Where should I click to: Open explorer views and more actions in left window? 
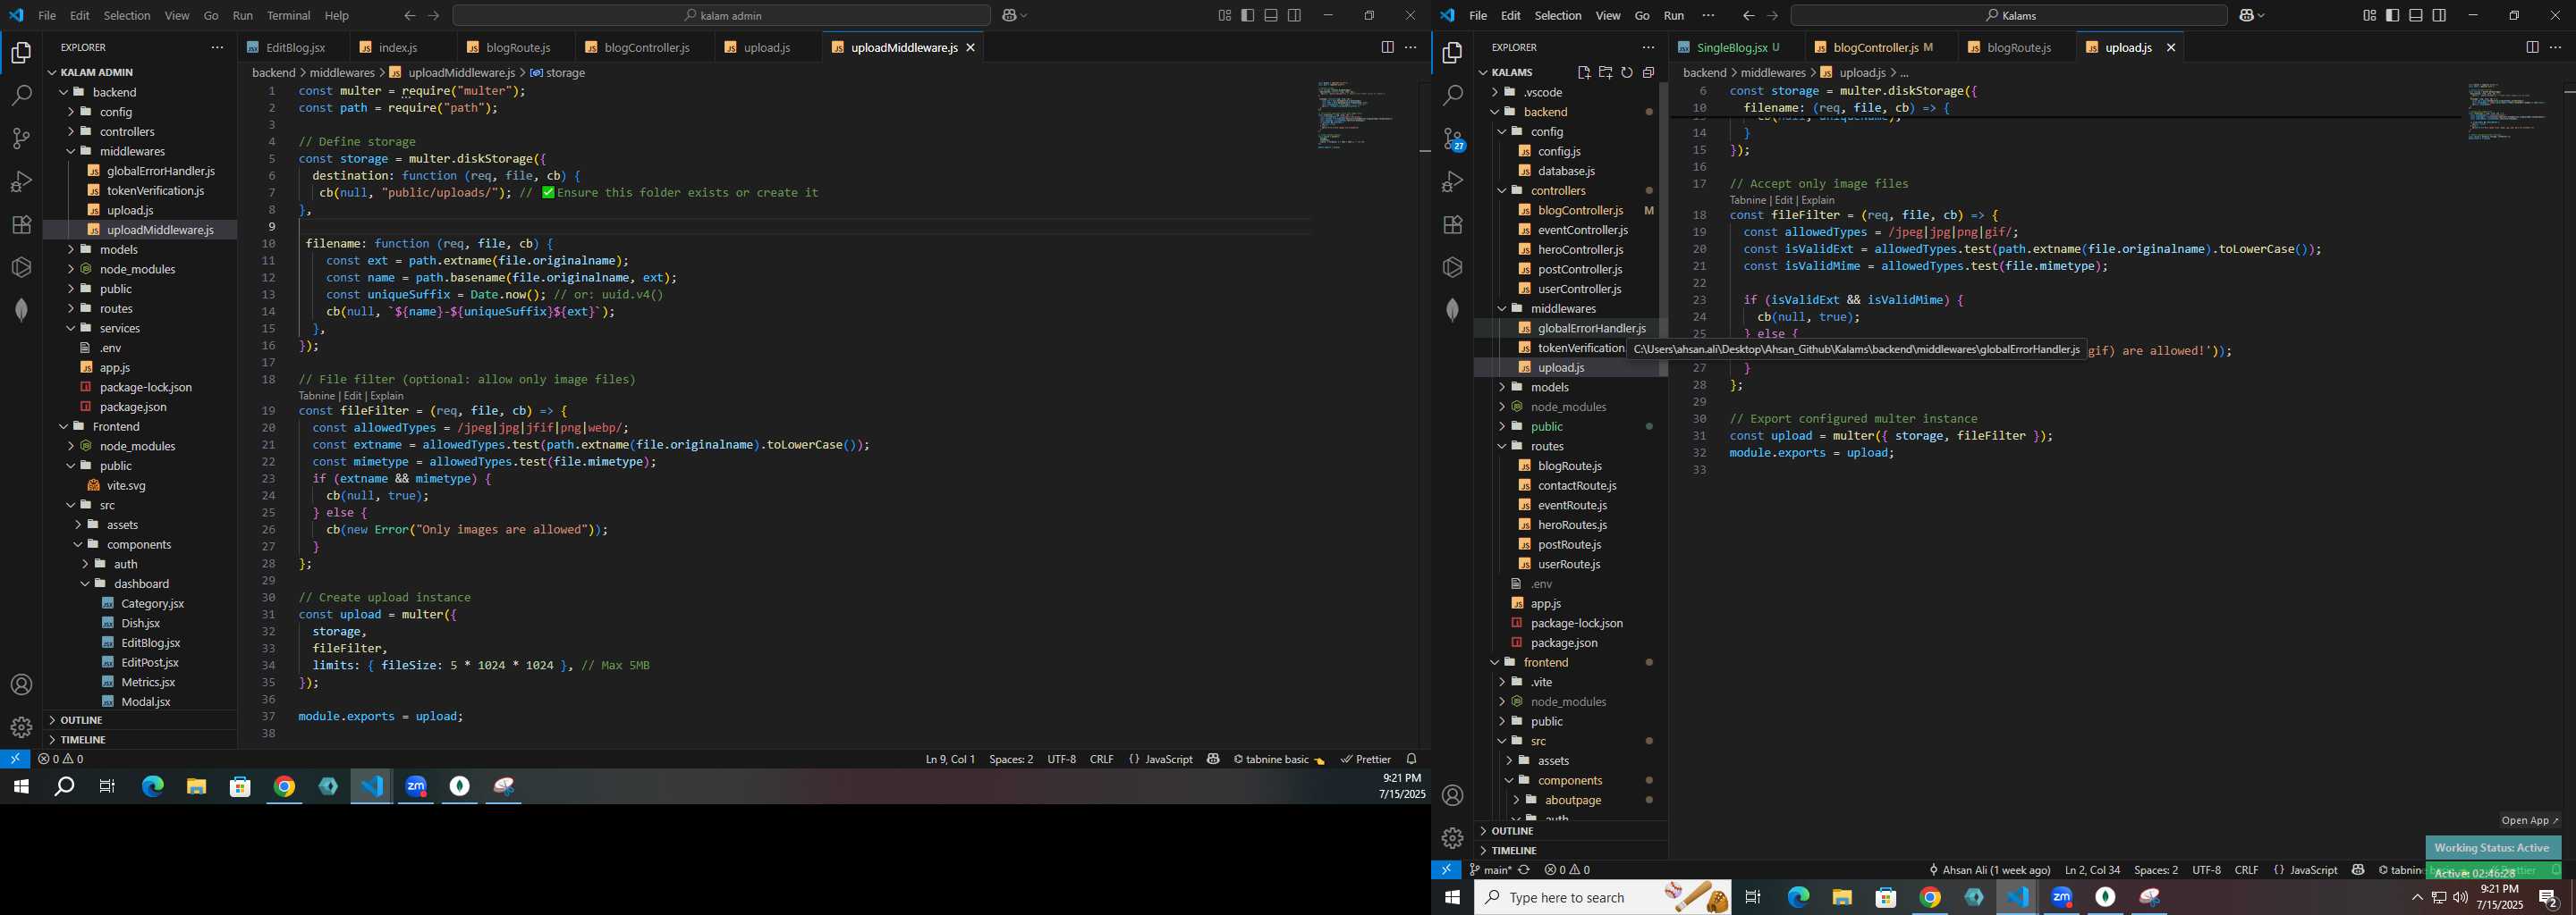217,47
